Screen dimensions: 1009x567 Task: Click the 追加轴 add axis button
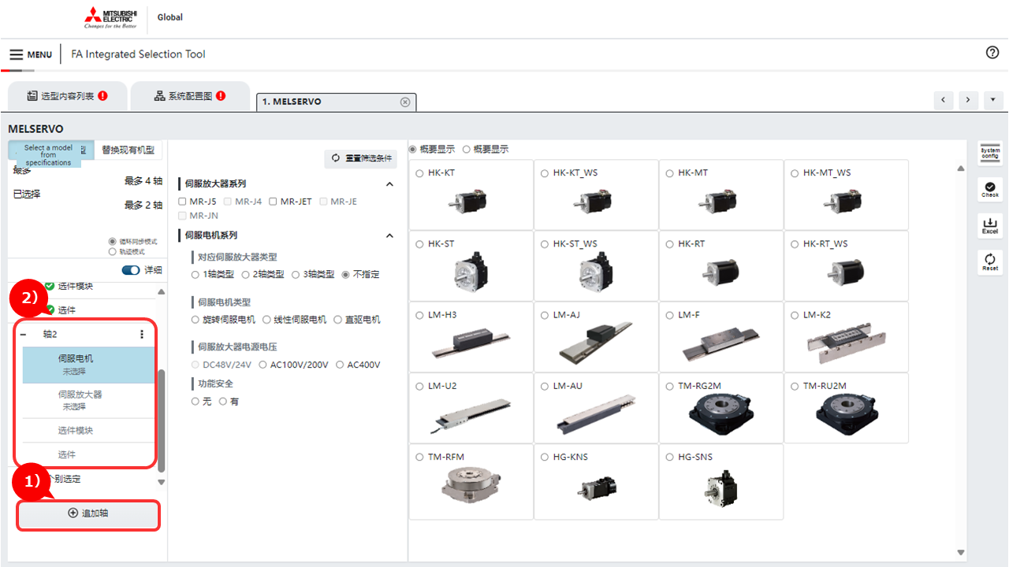[x=88, y=513]
